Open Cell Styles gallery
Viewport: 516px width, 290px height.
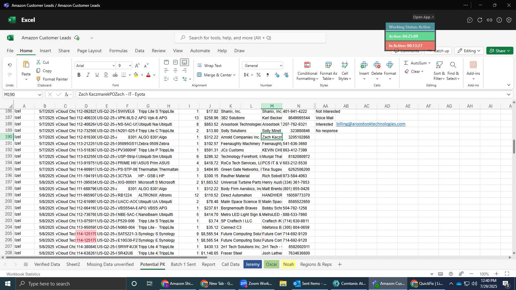pos(345,71)
